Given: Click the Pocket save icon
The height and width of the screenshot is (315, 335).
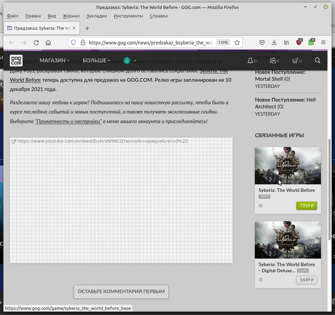Looking at the screenshot, I should click(x=262, y=43).
